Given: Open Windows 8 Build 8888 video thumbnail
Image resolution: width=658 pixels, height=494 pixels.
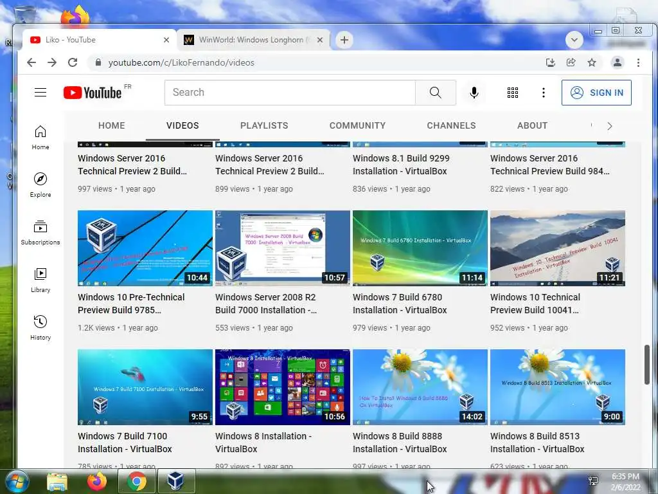Looking at the screenshot, I should click(420, 387).
